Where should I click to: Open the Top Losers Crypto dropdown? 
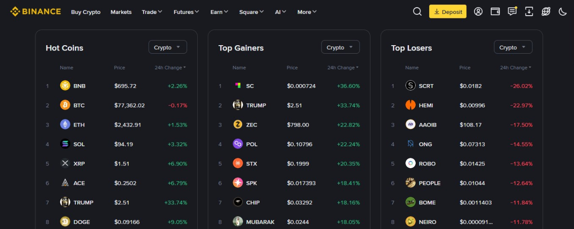point(513,47)
